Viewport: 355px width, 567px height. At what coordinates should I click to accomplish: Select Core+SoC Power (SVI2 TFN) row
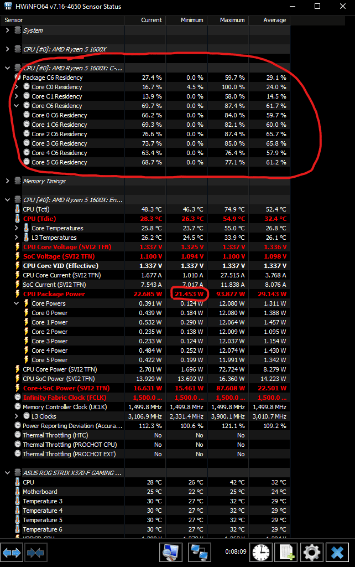(x=145, y=388)
